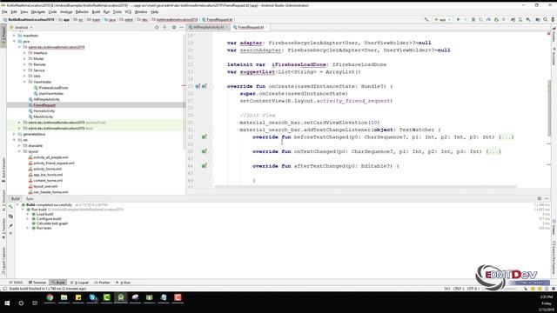
Task: Open the File menu
Action: point(4,11)
